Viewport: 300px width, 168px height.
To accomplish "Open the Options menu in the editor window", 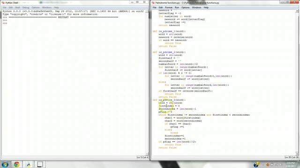I will (186, 7).
